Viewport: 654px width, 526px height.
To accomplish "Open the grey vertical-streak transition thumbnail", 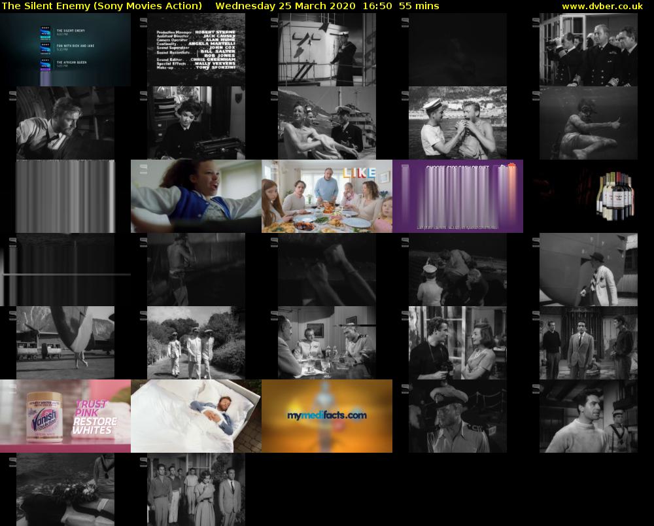I will pos(65,196).
